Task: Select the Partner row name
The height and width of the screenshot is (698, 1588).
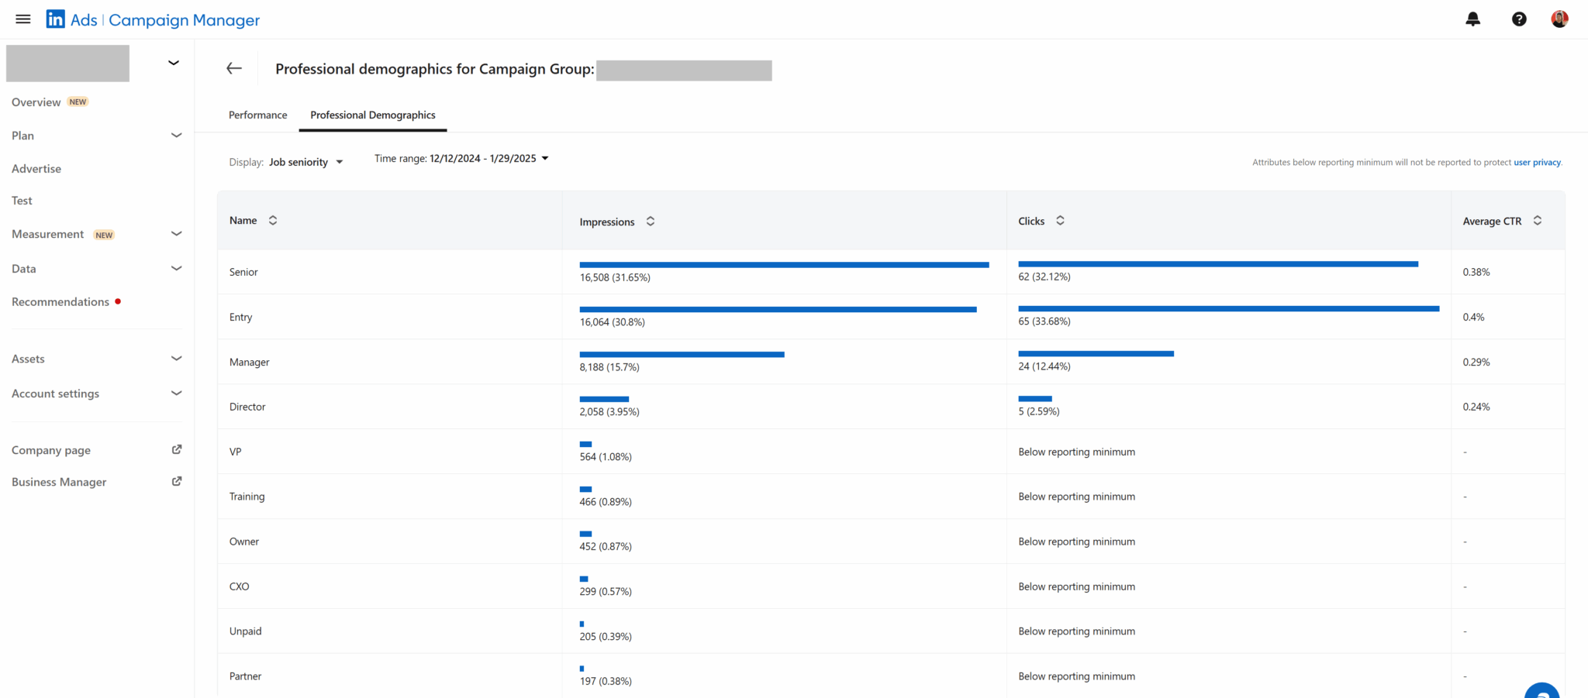Action: click(x=245, y=676)
